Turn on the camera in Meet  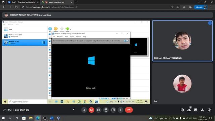click(91, 110)
